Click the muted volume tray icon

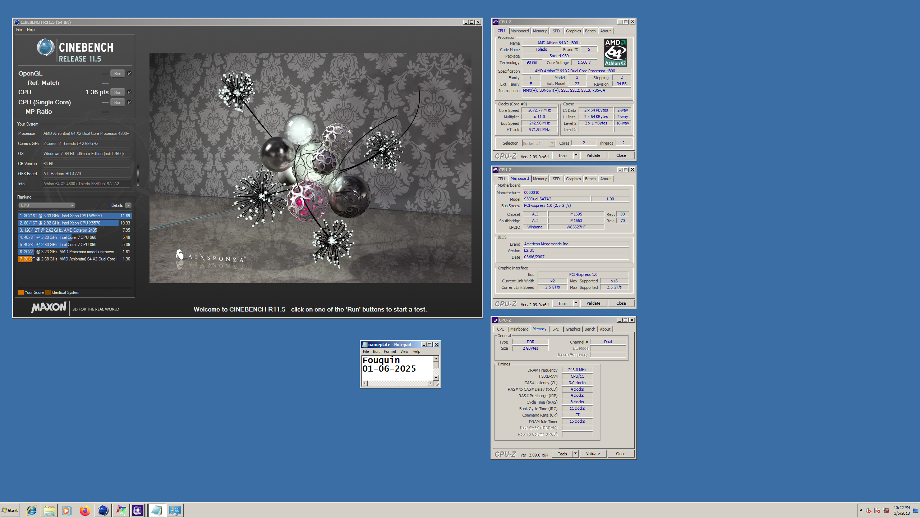click(869, 510)
